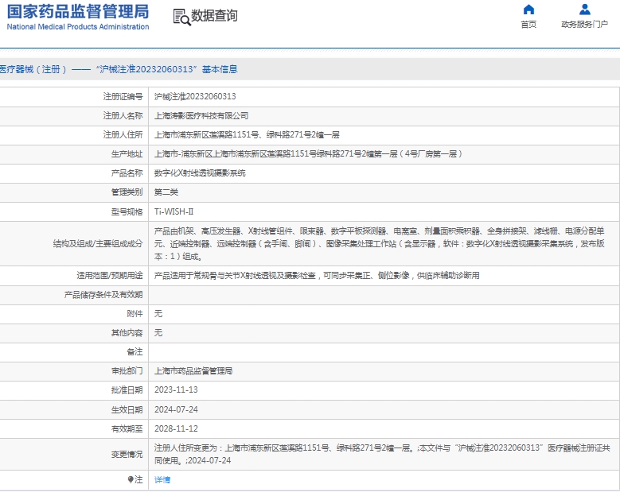
Task: Click the 变更情况 change description text
Action: click(382, 454)
